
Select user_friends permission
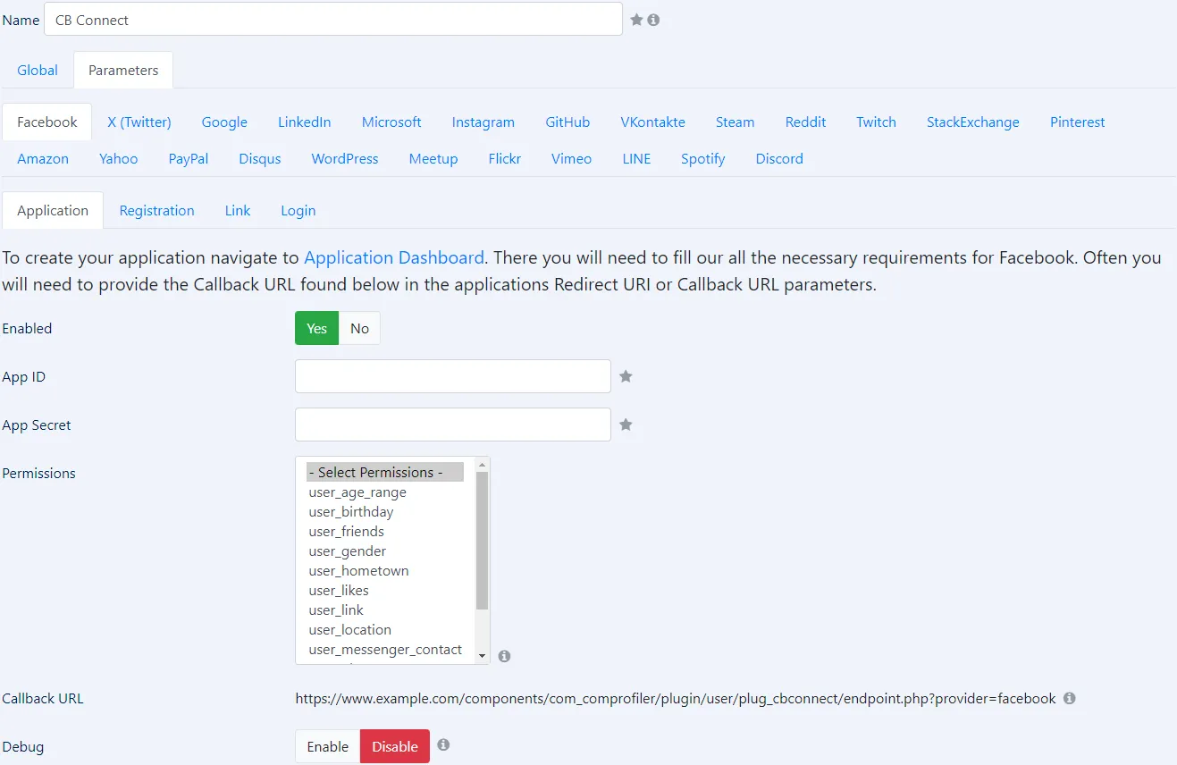(x=384, y=532)
